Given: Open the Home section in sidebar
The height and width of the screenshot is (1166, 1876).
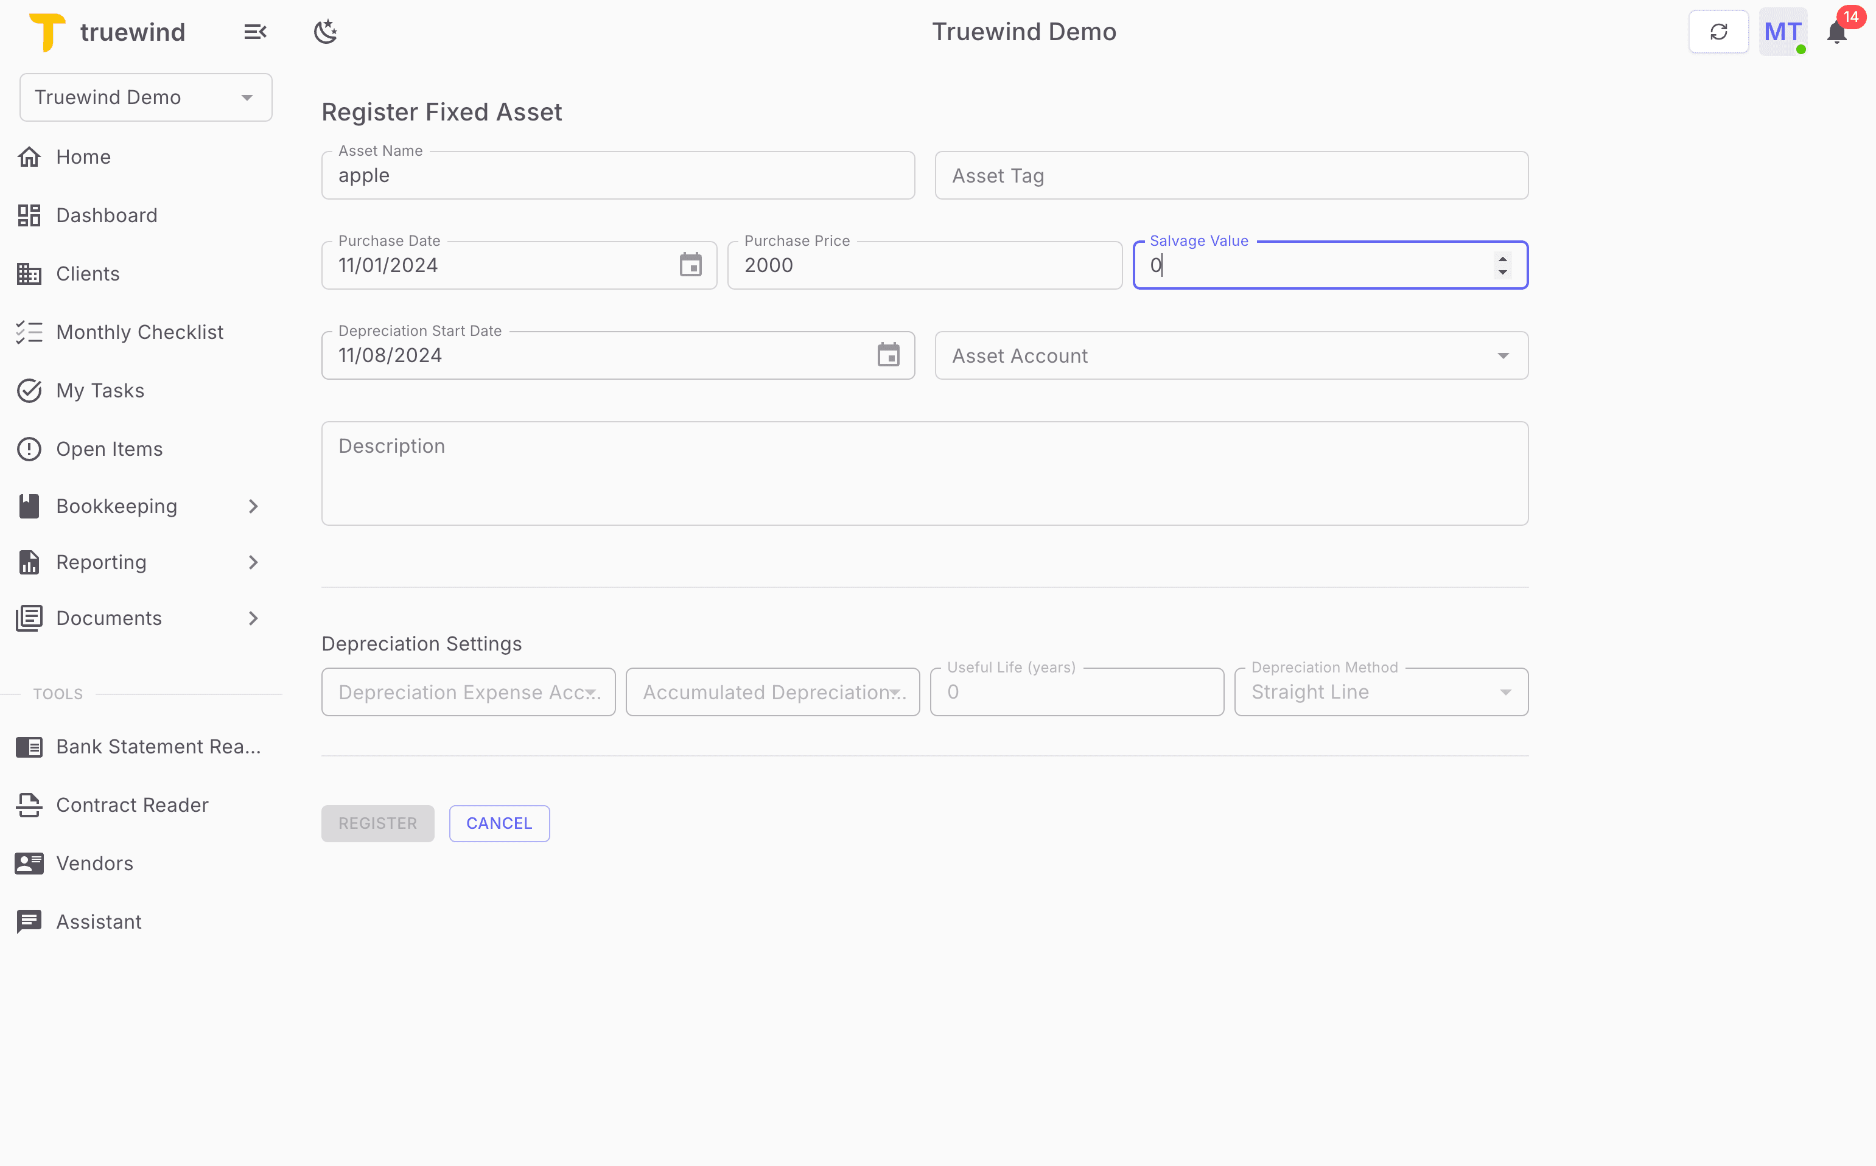Looking at the screenshot, I should 83,156.
